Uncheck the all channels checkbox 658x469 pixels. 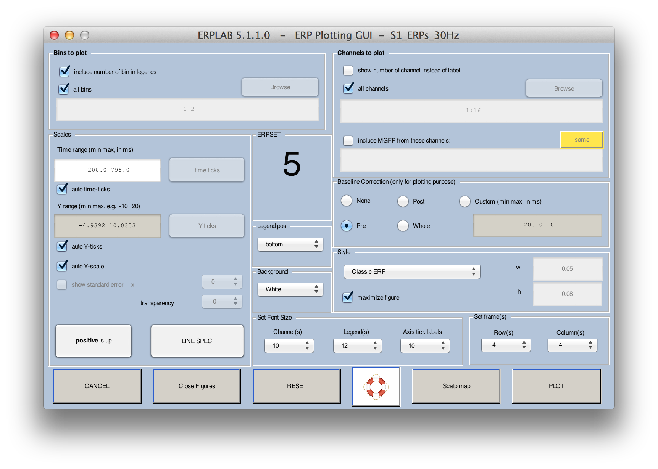coord(348,88)
